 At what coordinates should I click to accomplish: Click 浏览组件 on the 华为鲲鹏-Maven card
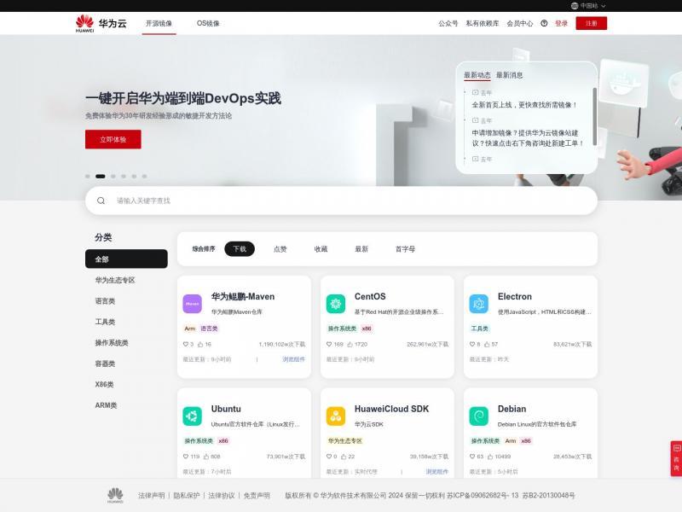[293, 359]
